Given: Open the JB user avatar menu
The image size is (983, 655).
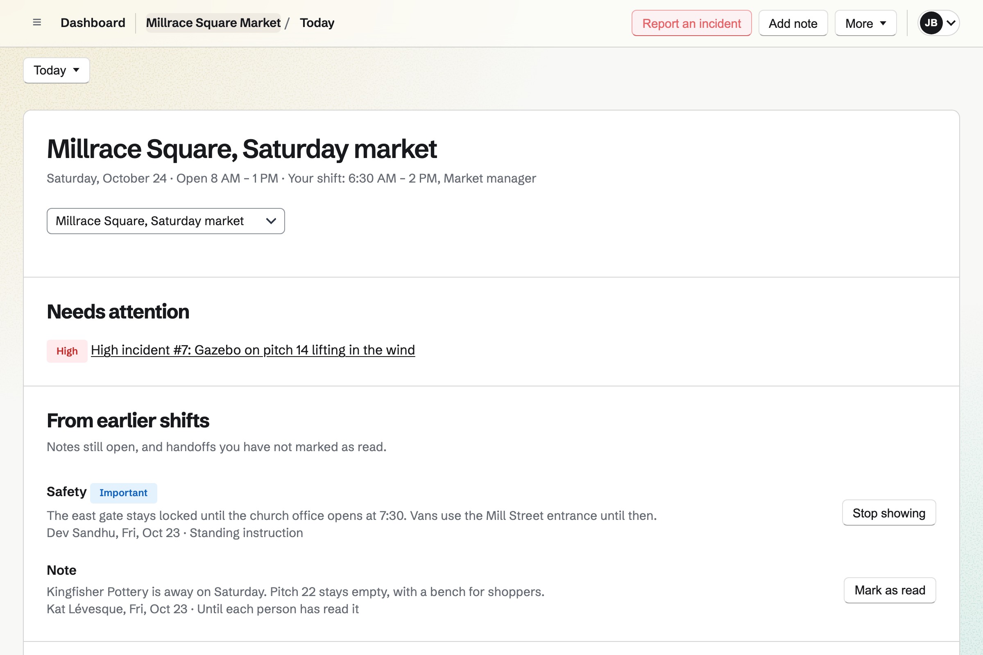Looking at the screenshot, I should [x=938, y=23].
